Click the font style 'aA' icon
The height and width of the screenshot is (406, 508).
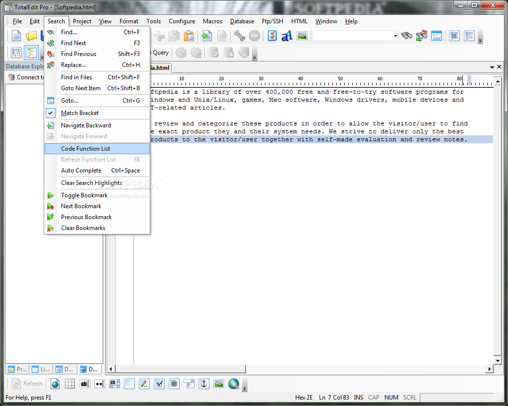click(x=287, y=36)
